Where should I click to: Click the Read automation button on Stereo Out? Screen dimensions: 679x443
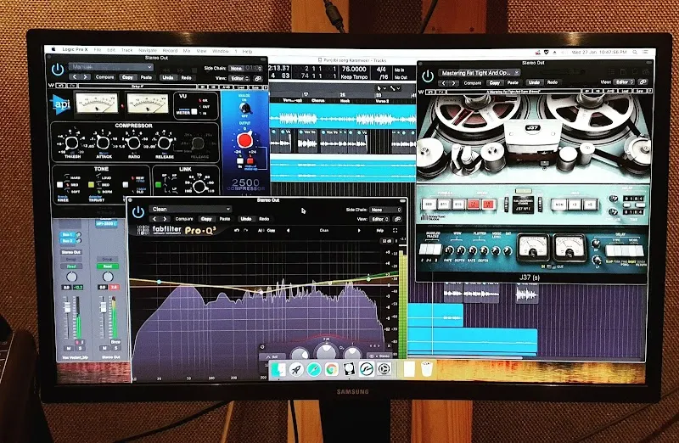coord(108,266)
